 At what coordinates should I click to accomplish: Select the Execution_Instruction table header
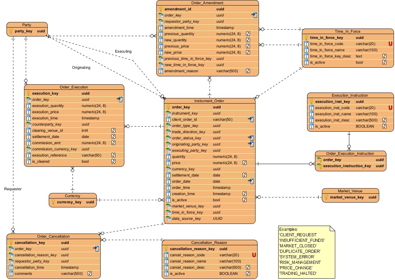[x=350, y=95]
